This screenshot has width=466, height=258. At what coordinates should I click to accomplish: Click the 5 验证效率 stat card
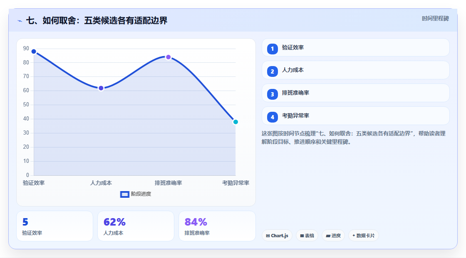tap(55, 226)
